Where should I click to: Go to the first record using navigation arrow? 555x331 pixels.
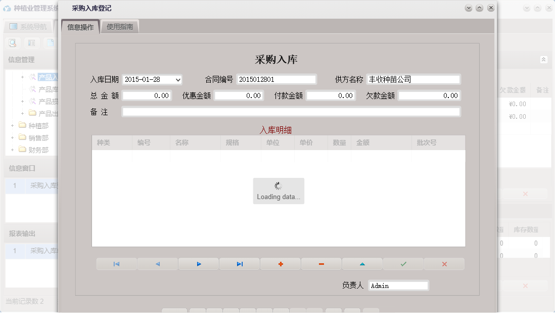pos(116,264)
